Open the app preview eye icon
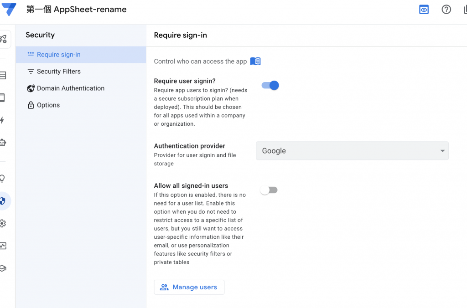Screen dimensions: 467x308 point(424,10)
